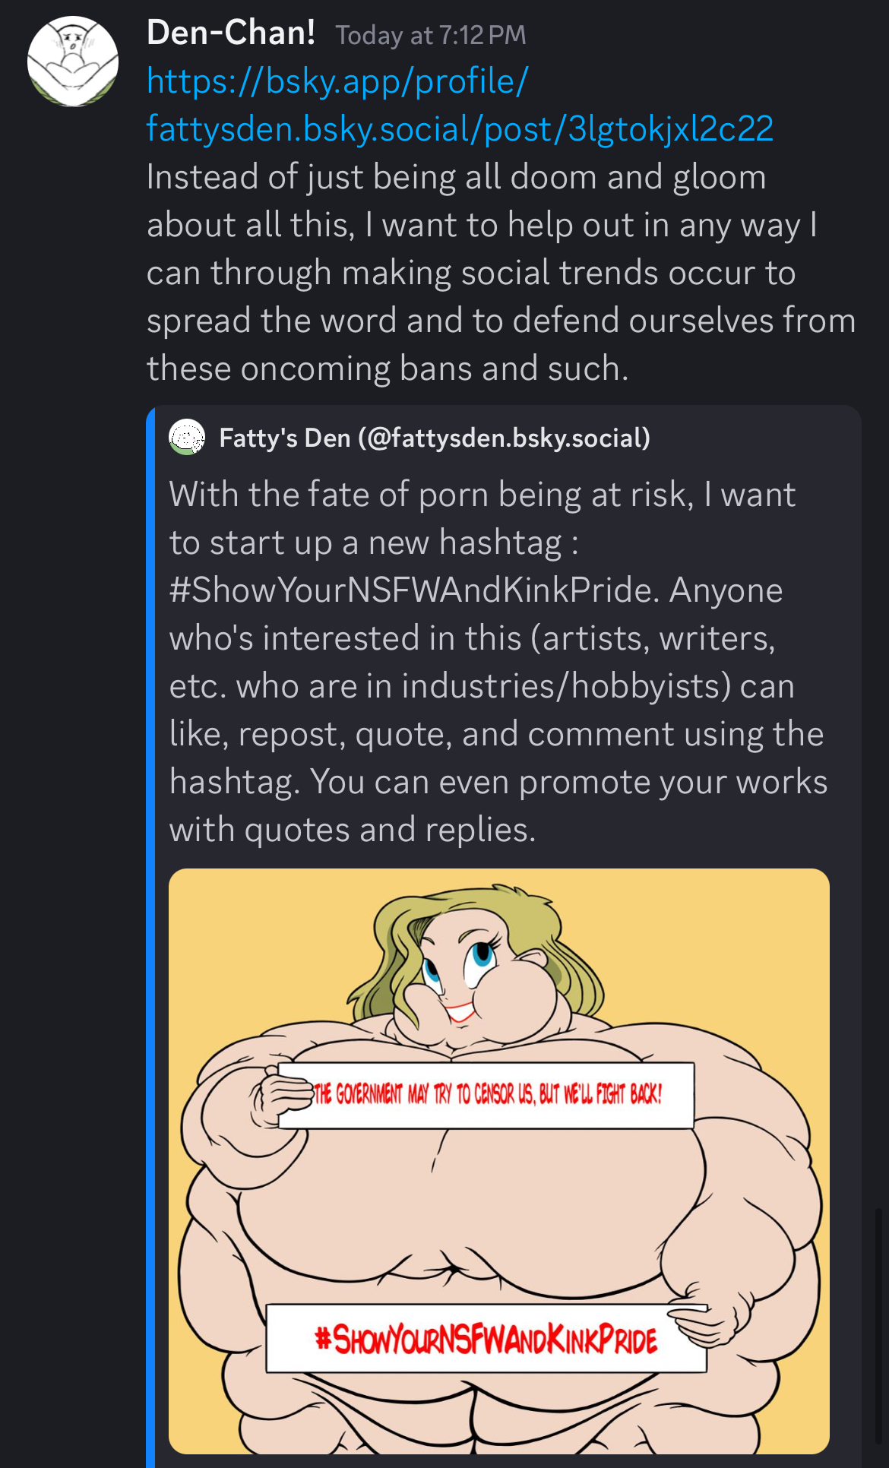Image resolution: width=889 pixels, height=1468 pixels.
Task: Click the Den-Chan! username
Action: click(231, 33)
